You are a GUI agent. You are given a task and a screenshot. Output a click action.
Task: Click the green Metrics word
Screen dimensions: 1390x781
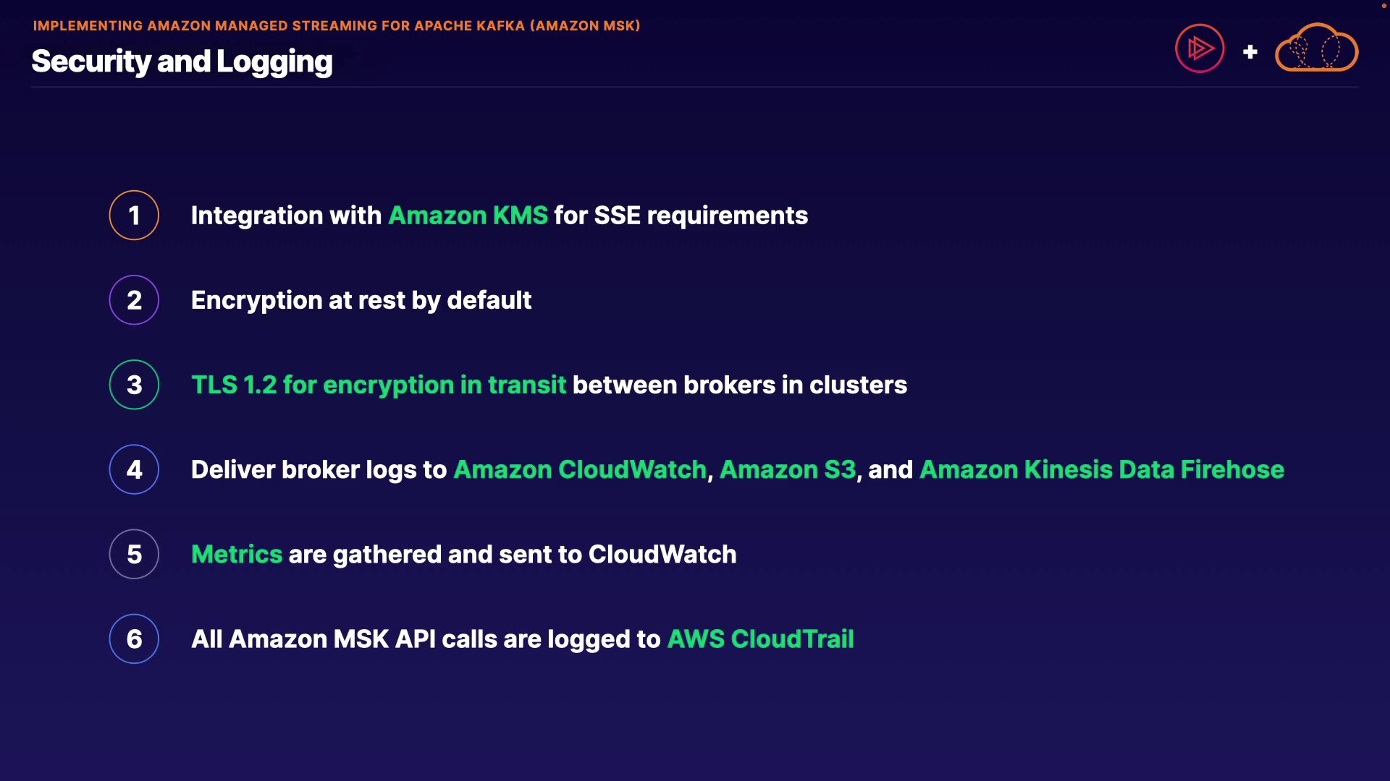coord(237,554)
